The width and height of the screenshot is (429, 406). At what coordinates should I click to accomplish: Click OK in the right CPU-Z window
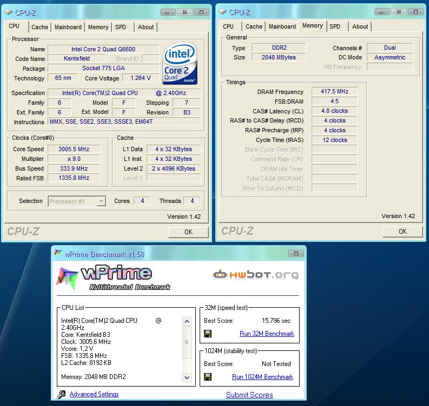point(402,232)
